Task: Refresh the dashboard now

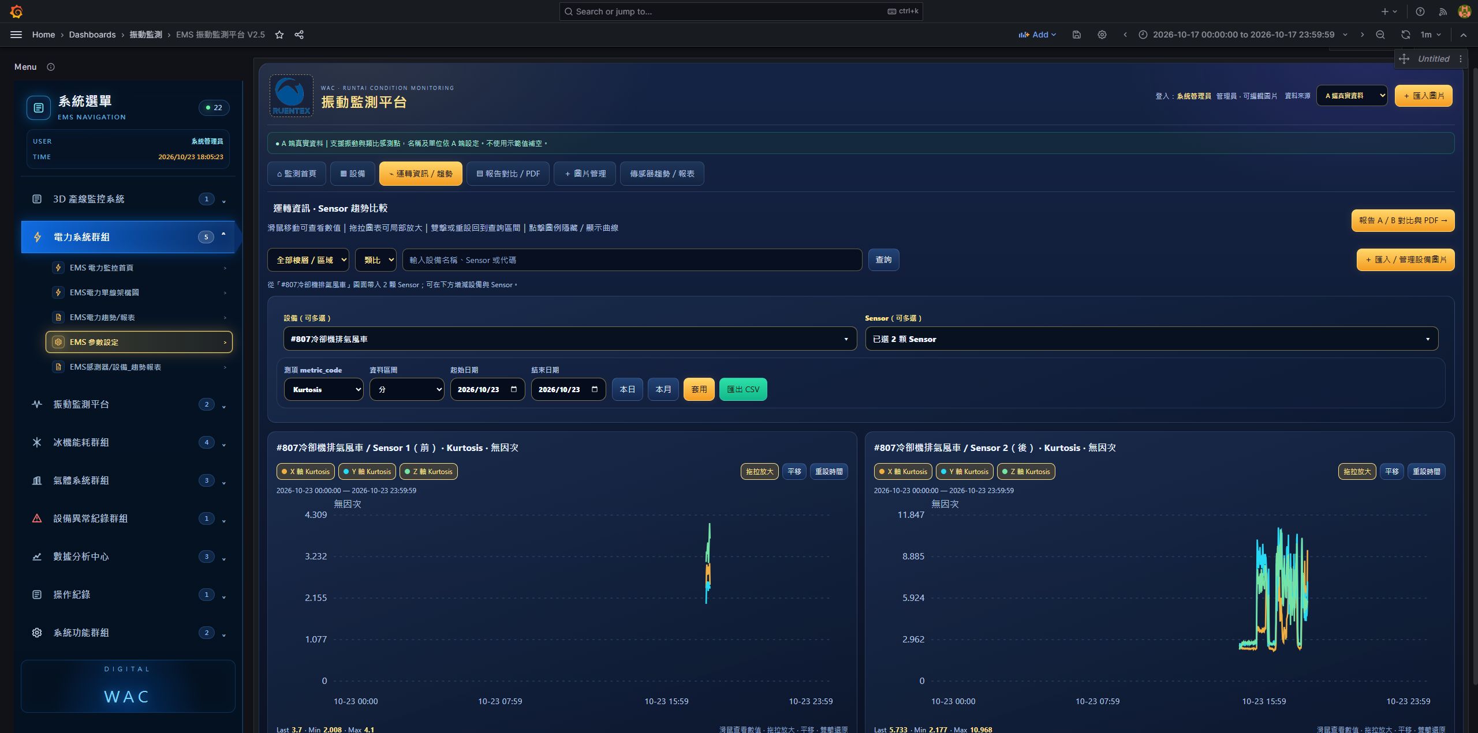Action: coord(1405,35)
